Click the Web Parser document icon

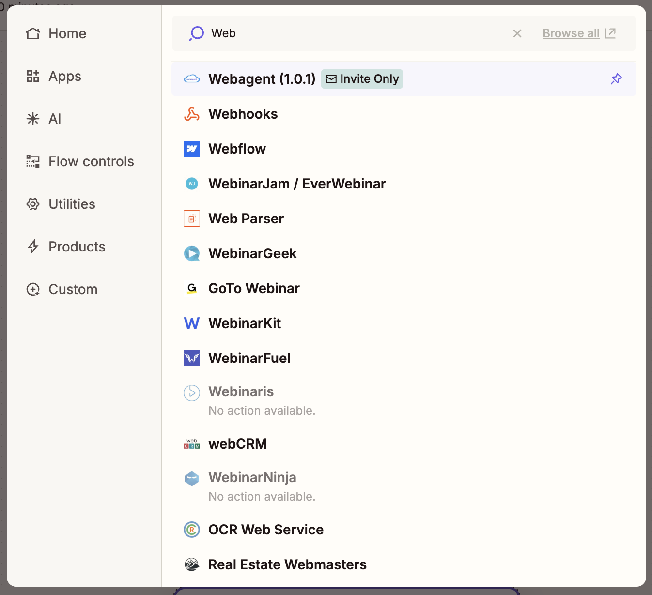[x=192, y=219]
